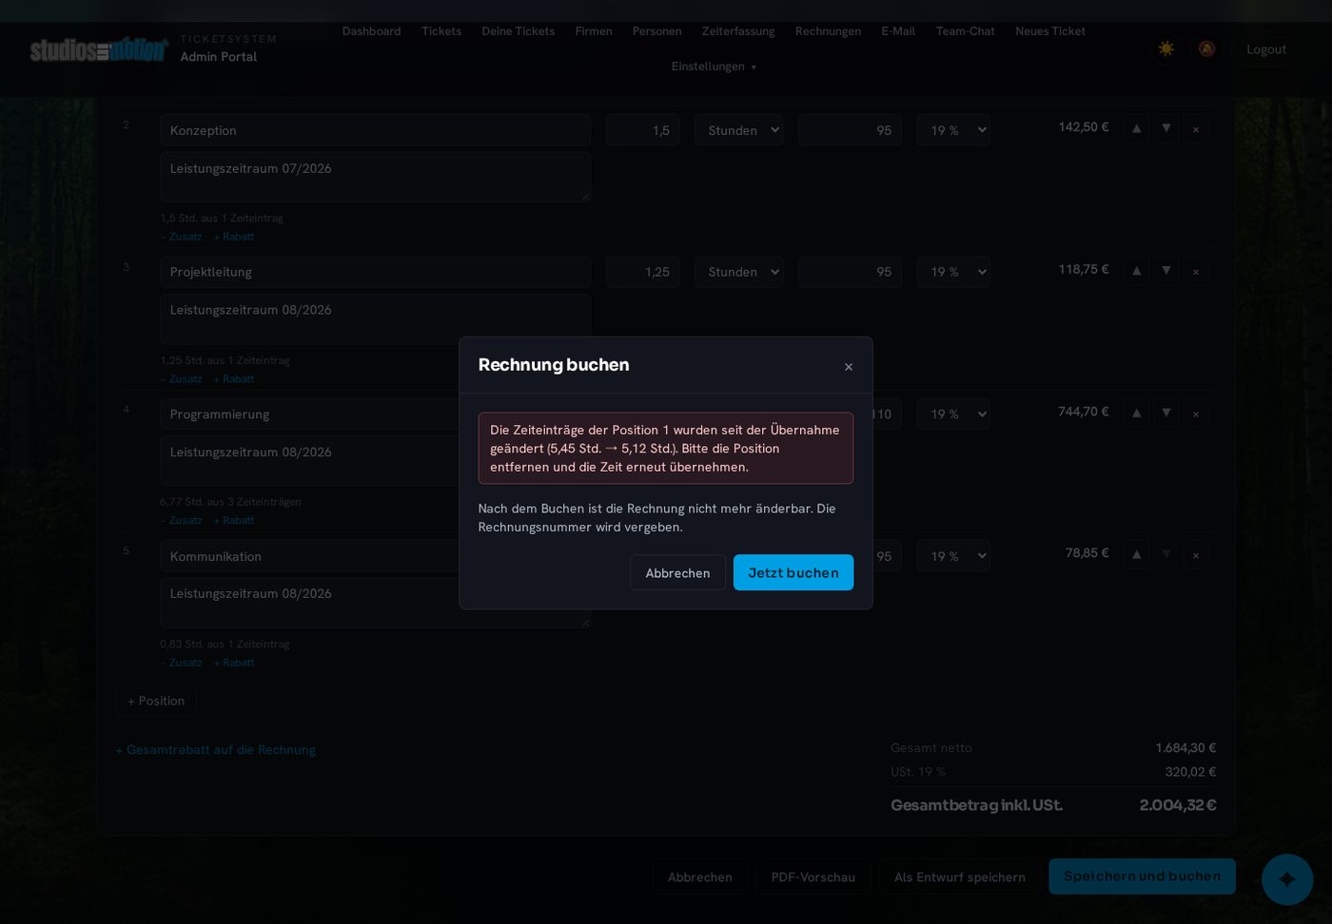Click - Zusatz under the Kommunikation position
The width and height of the screenshot is (1332, 924).
click(x=181, y=663)
